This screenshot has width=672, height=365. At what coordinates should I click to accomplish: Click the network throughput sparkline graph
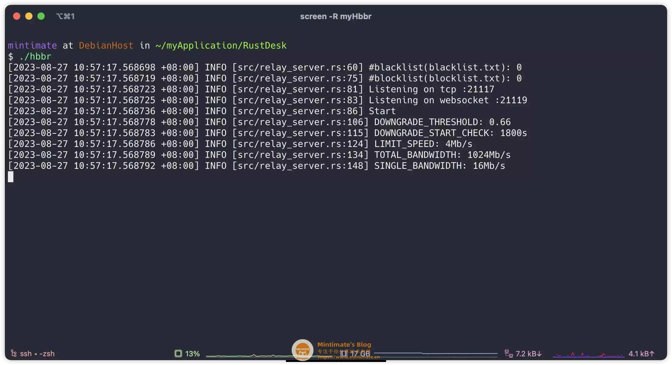pos(589,355)
